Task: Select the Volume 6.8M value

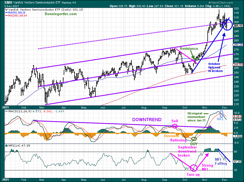Action: (x=194, y=6)
